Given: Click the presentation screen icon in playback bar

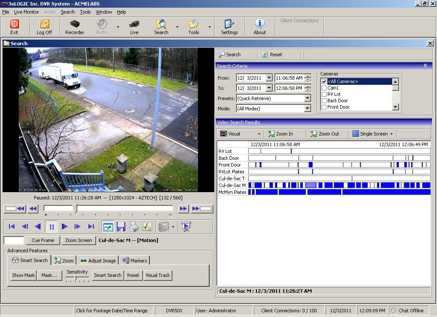Looking at the screenshot, I should point(186,227).
